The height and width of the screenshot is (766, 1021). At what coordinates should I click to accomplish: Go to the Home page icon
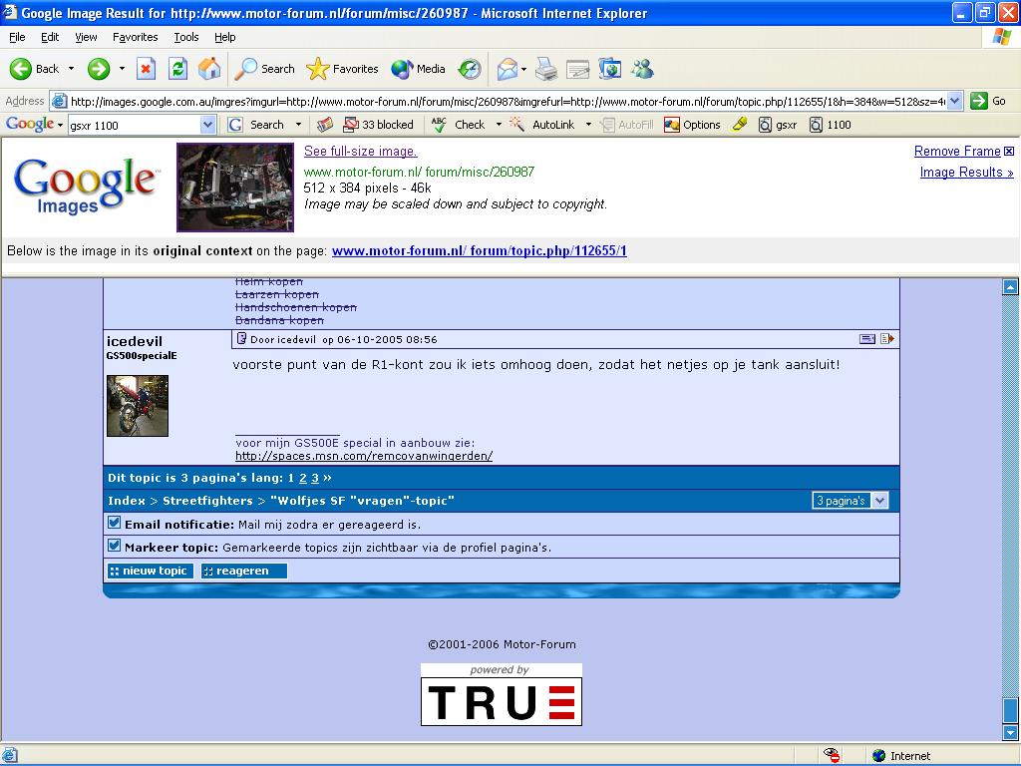pos(209,69)
